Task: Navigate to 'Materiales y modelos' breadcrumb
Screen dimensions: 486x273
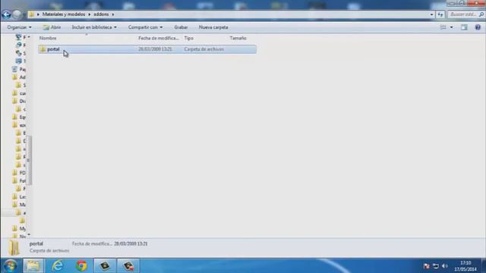Action: click(x=64, y=14)
